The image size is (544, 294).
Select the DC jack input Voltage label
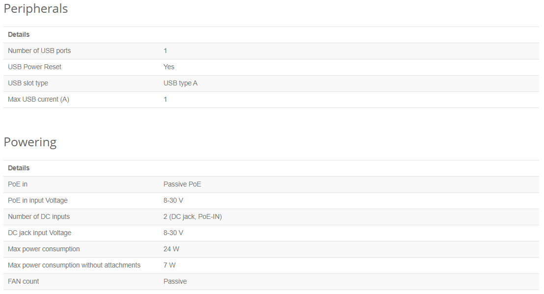[40, 233]
